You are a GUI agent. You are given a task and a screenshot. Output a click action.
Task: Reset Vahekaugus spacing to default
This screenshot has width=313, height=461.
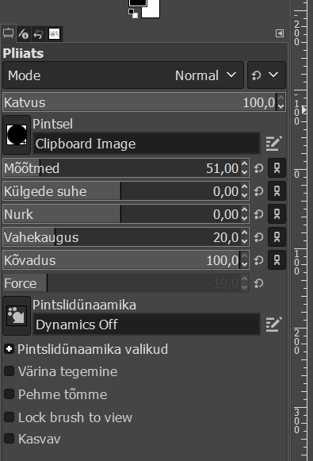pos(258,237)
